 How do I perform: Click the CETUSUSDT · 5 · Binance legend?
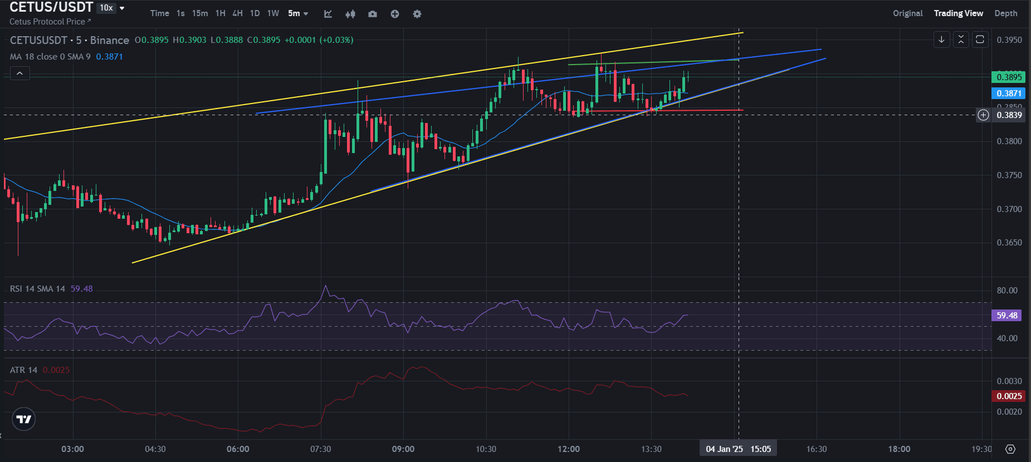tap(70, 40)
